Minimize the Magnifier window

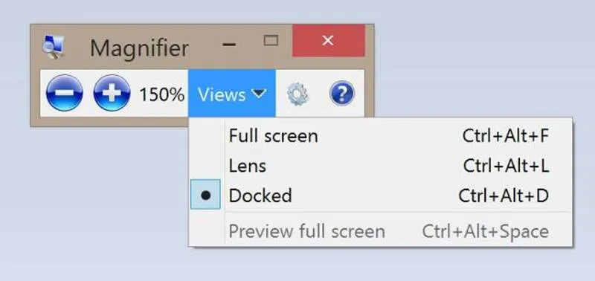[229, 45]
